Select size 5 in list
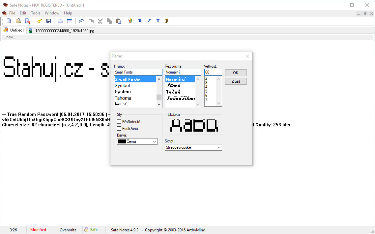The image size is (375, 234). click(x=206, y=91)
